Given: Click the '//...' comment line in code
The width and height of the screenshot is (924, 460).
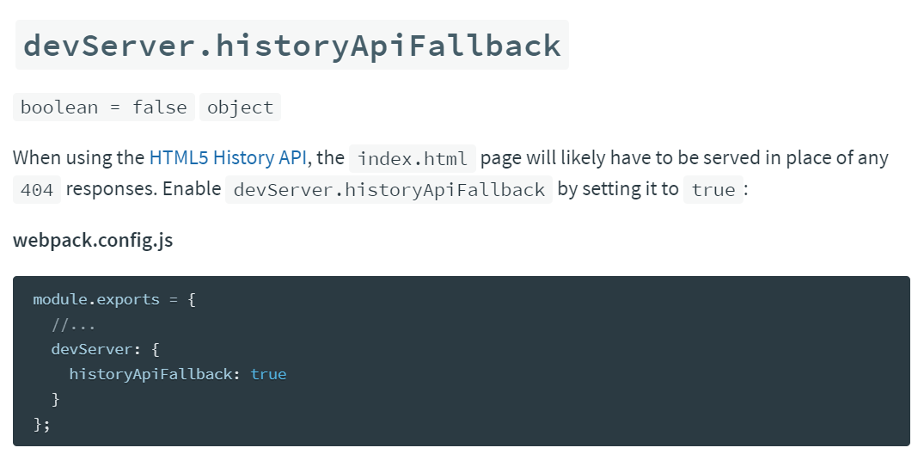Looking at the screenshot, I should pyautogui.click(x=73, y=325).
